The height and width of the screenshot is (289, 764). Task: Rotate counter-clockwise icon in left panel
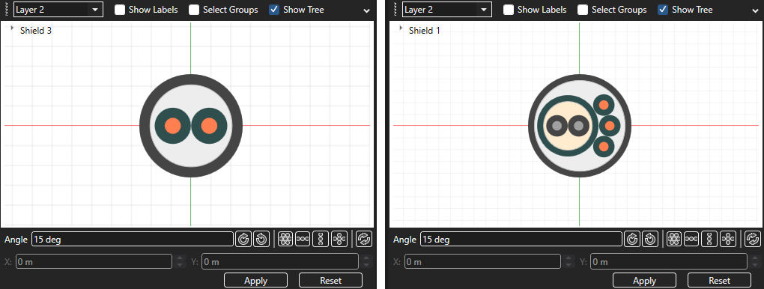click(x=261, y=240)
